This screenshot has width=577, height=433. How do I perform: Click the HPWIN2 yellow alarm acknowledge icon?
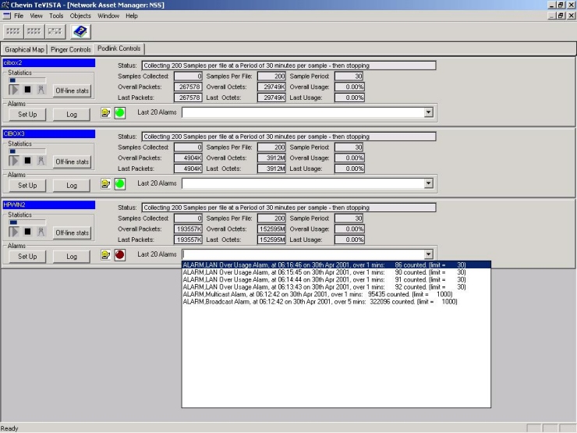pyautogui.click(x=105, y=255)
